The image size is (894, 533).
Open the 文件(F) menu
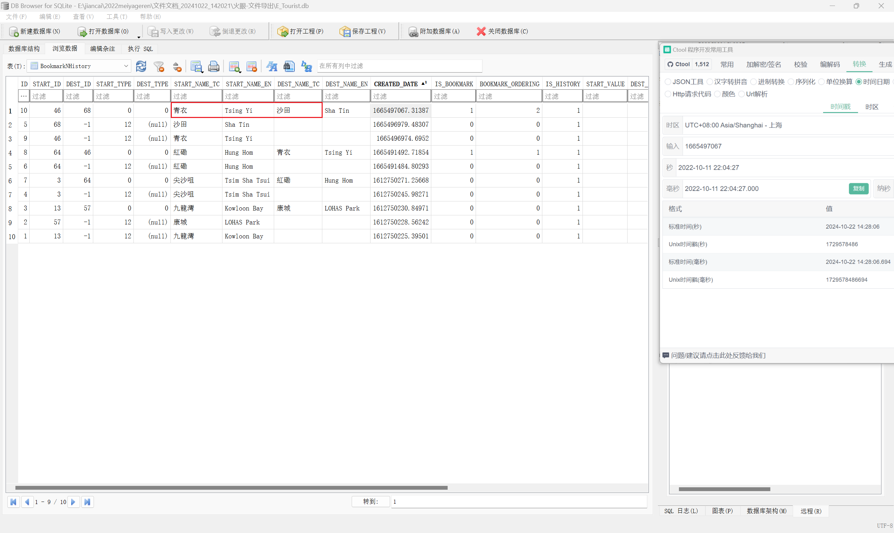coord(16,16)
